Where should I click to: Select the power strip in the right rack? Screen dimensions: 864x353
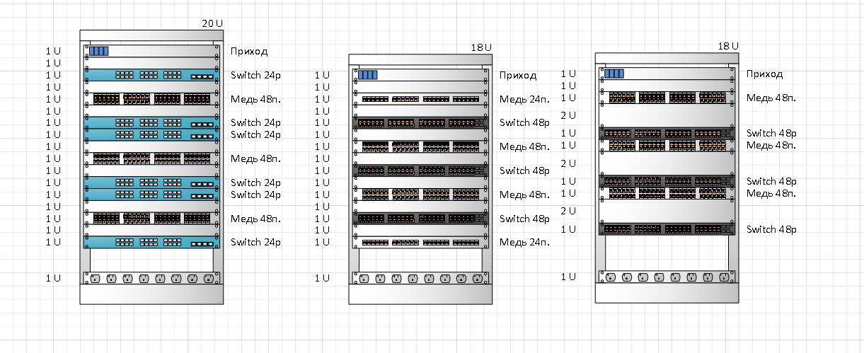pos(666,277)
